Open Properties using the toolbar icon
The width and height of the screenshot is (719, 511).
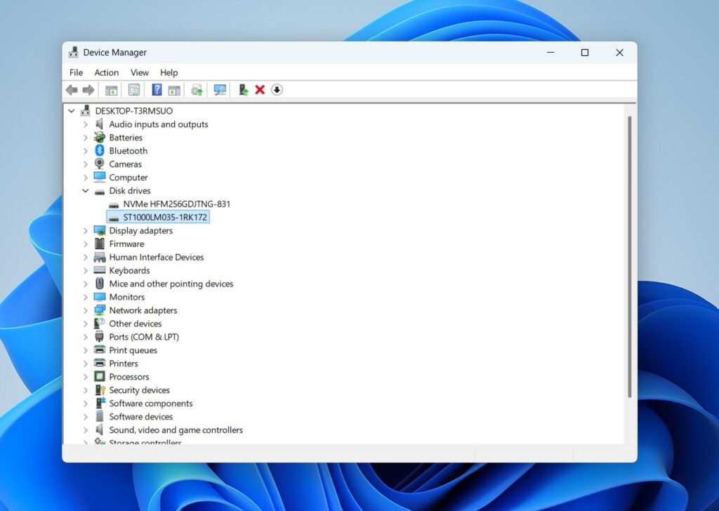(x=133, y=89)
